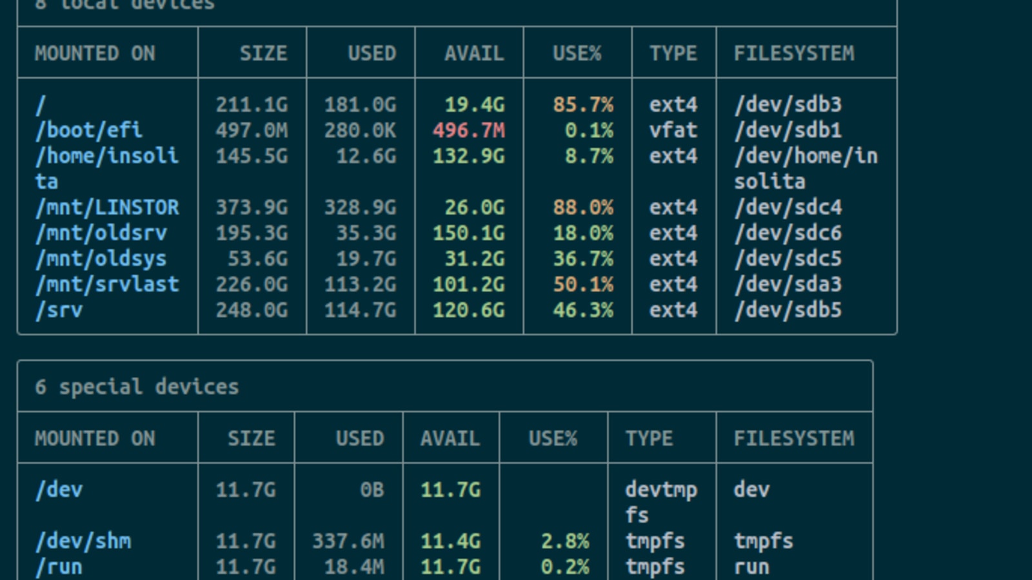The image size is (1032, 580).
Task: Click the MOUNTED ON header in special devices table
Action: tap(95, 438)
